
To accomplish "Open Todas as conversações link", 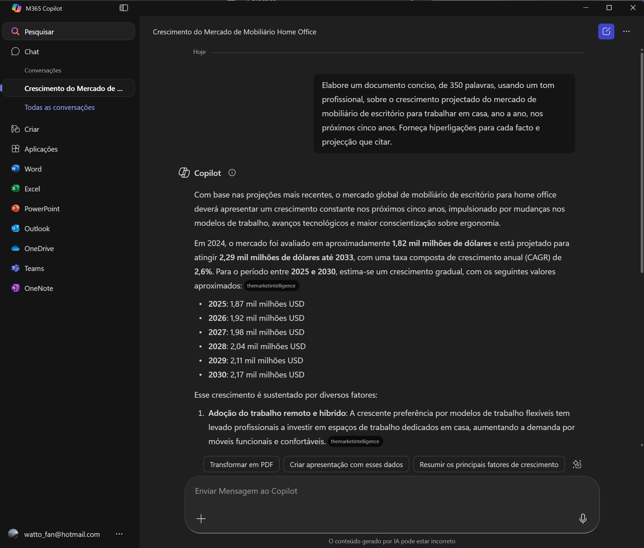I will [60, 107].
